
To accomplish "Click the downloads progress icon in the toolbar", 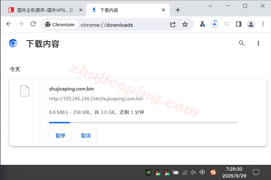I will (215, 24).
